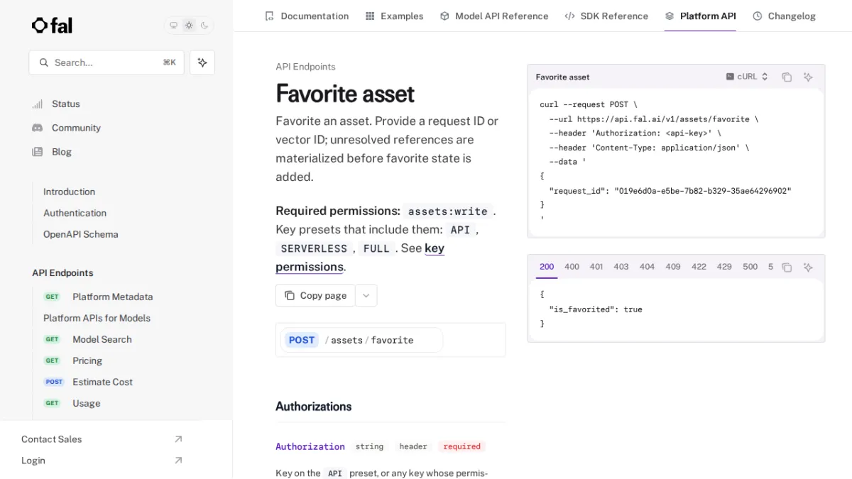Click the Copy page button
Screen dimensions: 852x479
tap(315, 295)
